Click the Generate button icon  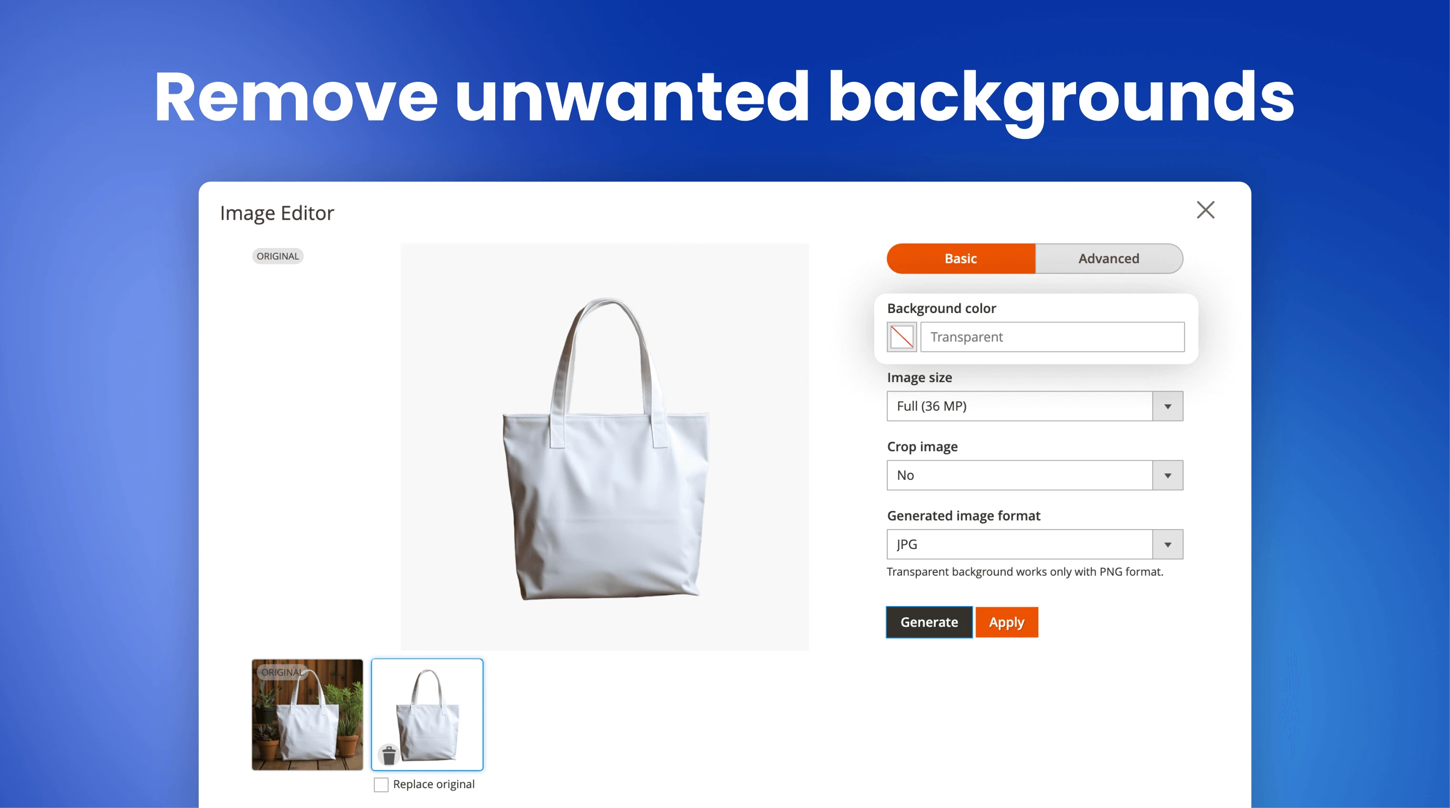point(925,621)
